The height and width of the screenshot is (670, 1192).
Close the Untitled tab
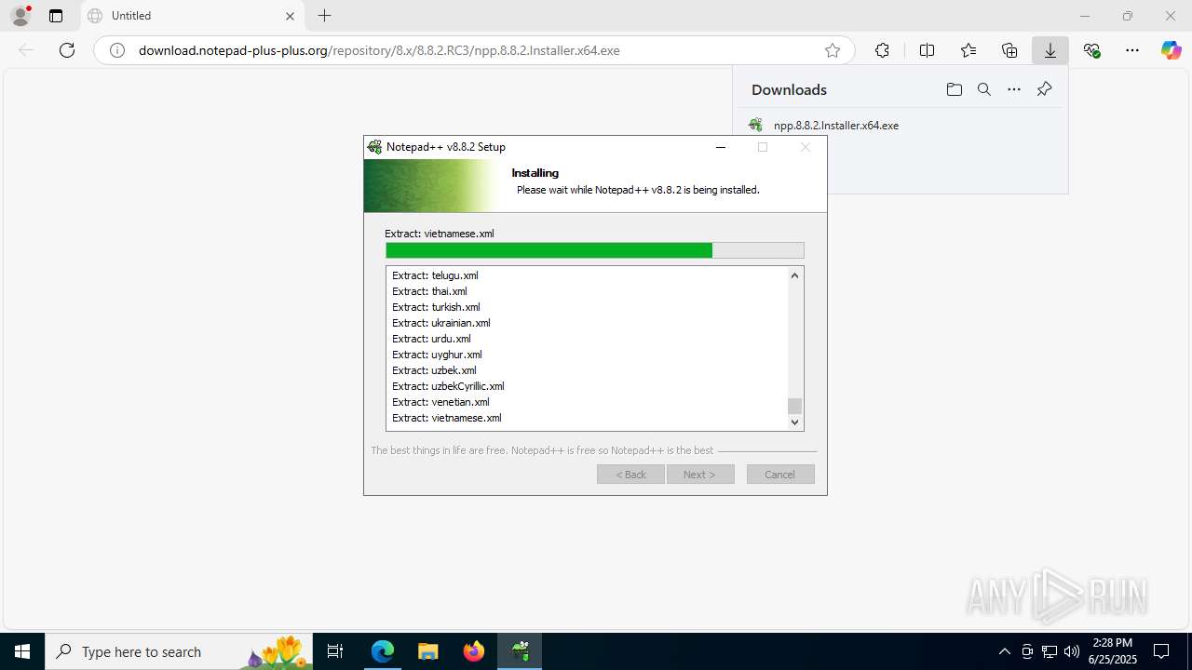click(290, 16)
